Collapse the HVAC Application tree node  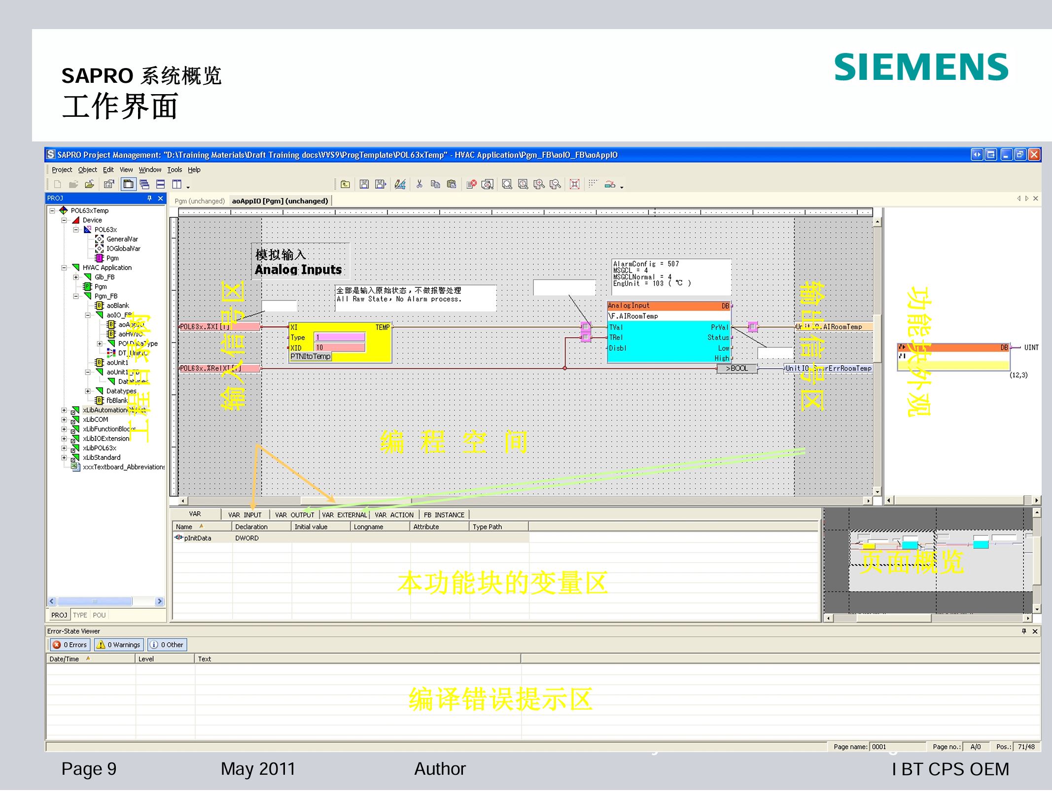coord(64,268)
